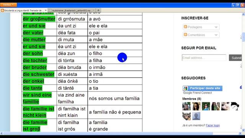Click the 'a filha' translation cell
The height and width of the screenshot is (138, 245).
point(115,61)
